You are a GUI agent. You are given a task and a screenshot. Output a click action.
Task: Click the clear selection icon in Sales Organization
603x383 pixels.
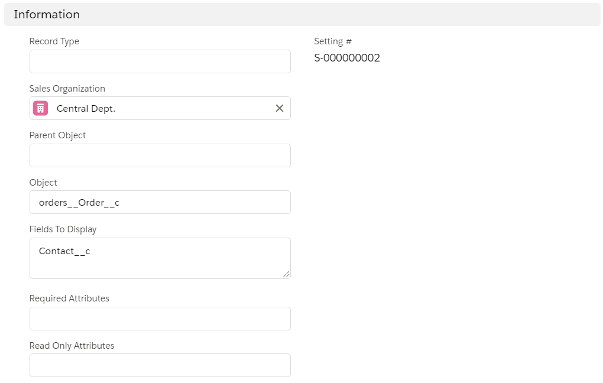click(x=279, y=108)
